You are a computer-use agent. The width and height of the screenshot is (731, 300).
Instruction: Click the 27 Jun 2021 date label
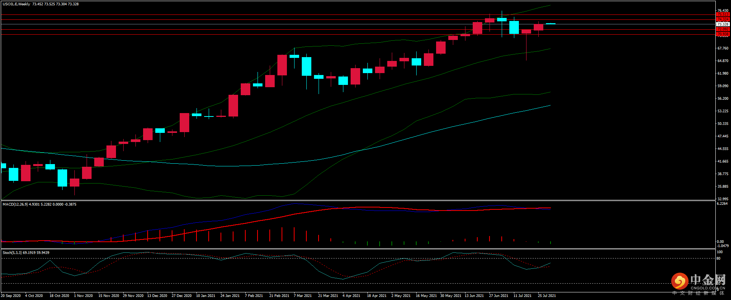pyautogui.click(x=499, y=296)
